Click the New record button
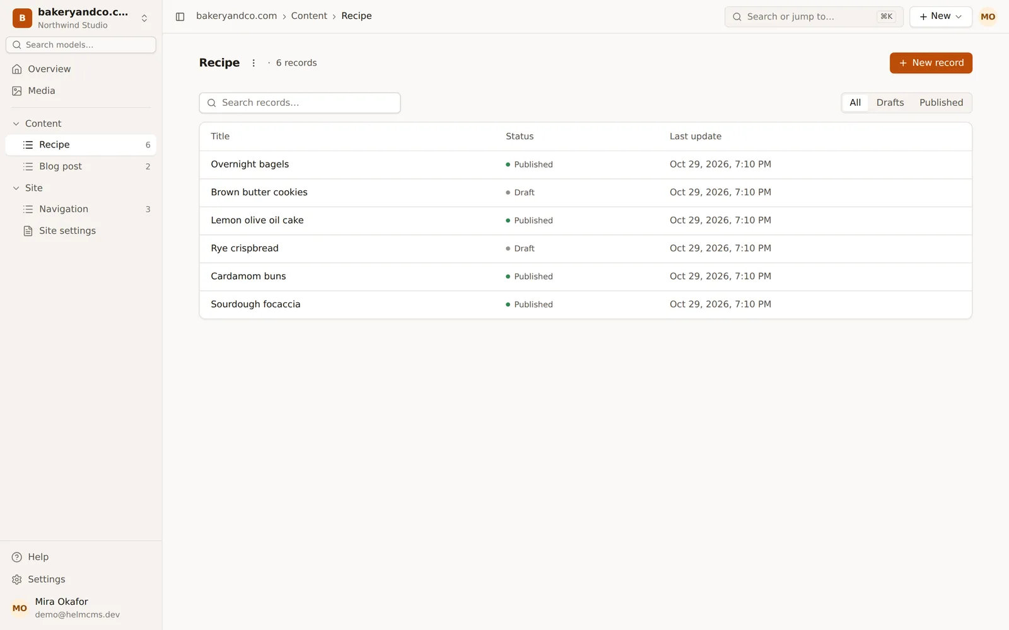 click(931, 63)
